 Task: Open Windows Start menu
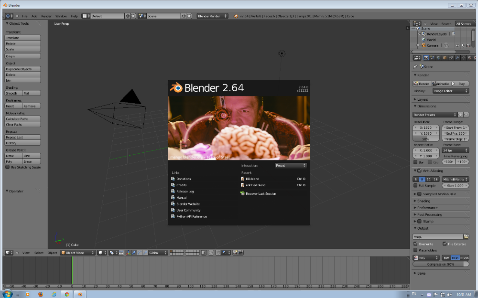click(7, 294)
